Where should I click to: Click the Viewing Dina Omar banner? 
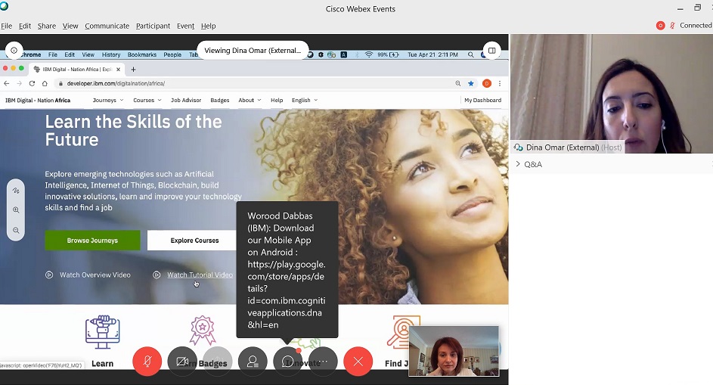253,51
